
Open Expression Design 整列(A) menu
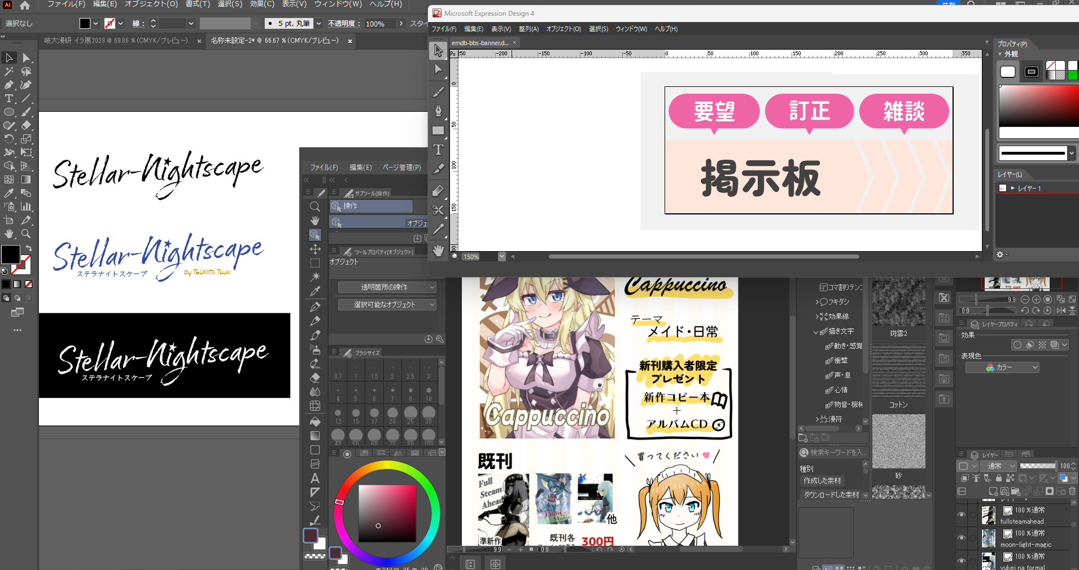tap(528, 29)
